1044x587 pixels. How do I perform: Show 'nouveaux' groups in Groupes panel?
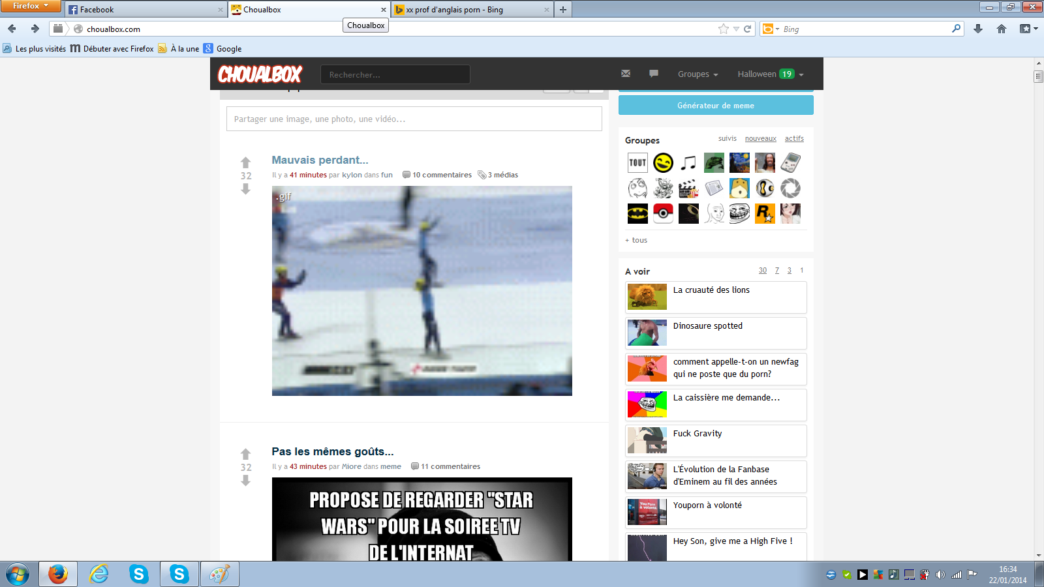point(760,138)
